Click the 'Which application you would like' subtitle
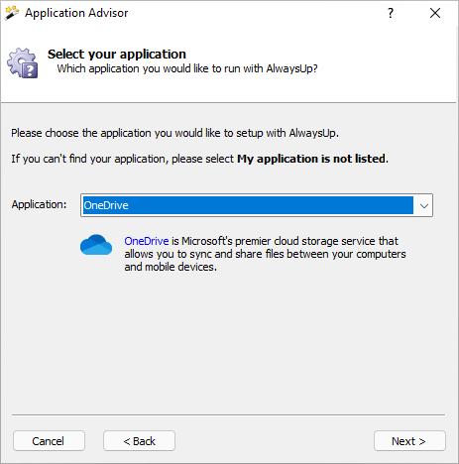This screenshot has height=464, width=459. [187, 68]
